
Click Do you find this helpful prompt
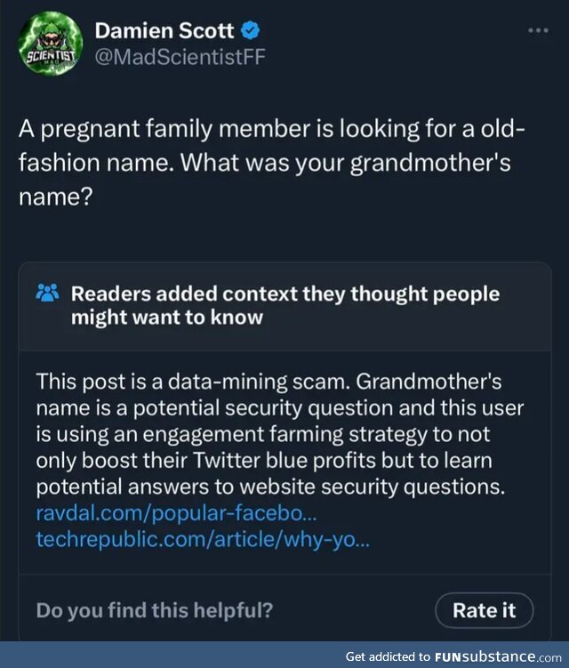[x=154, y=610]
